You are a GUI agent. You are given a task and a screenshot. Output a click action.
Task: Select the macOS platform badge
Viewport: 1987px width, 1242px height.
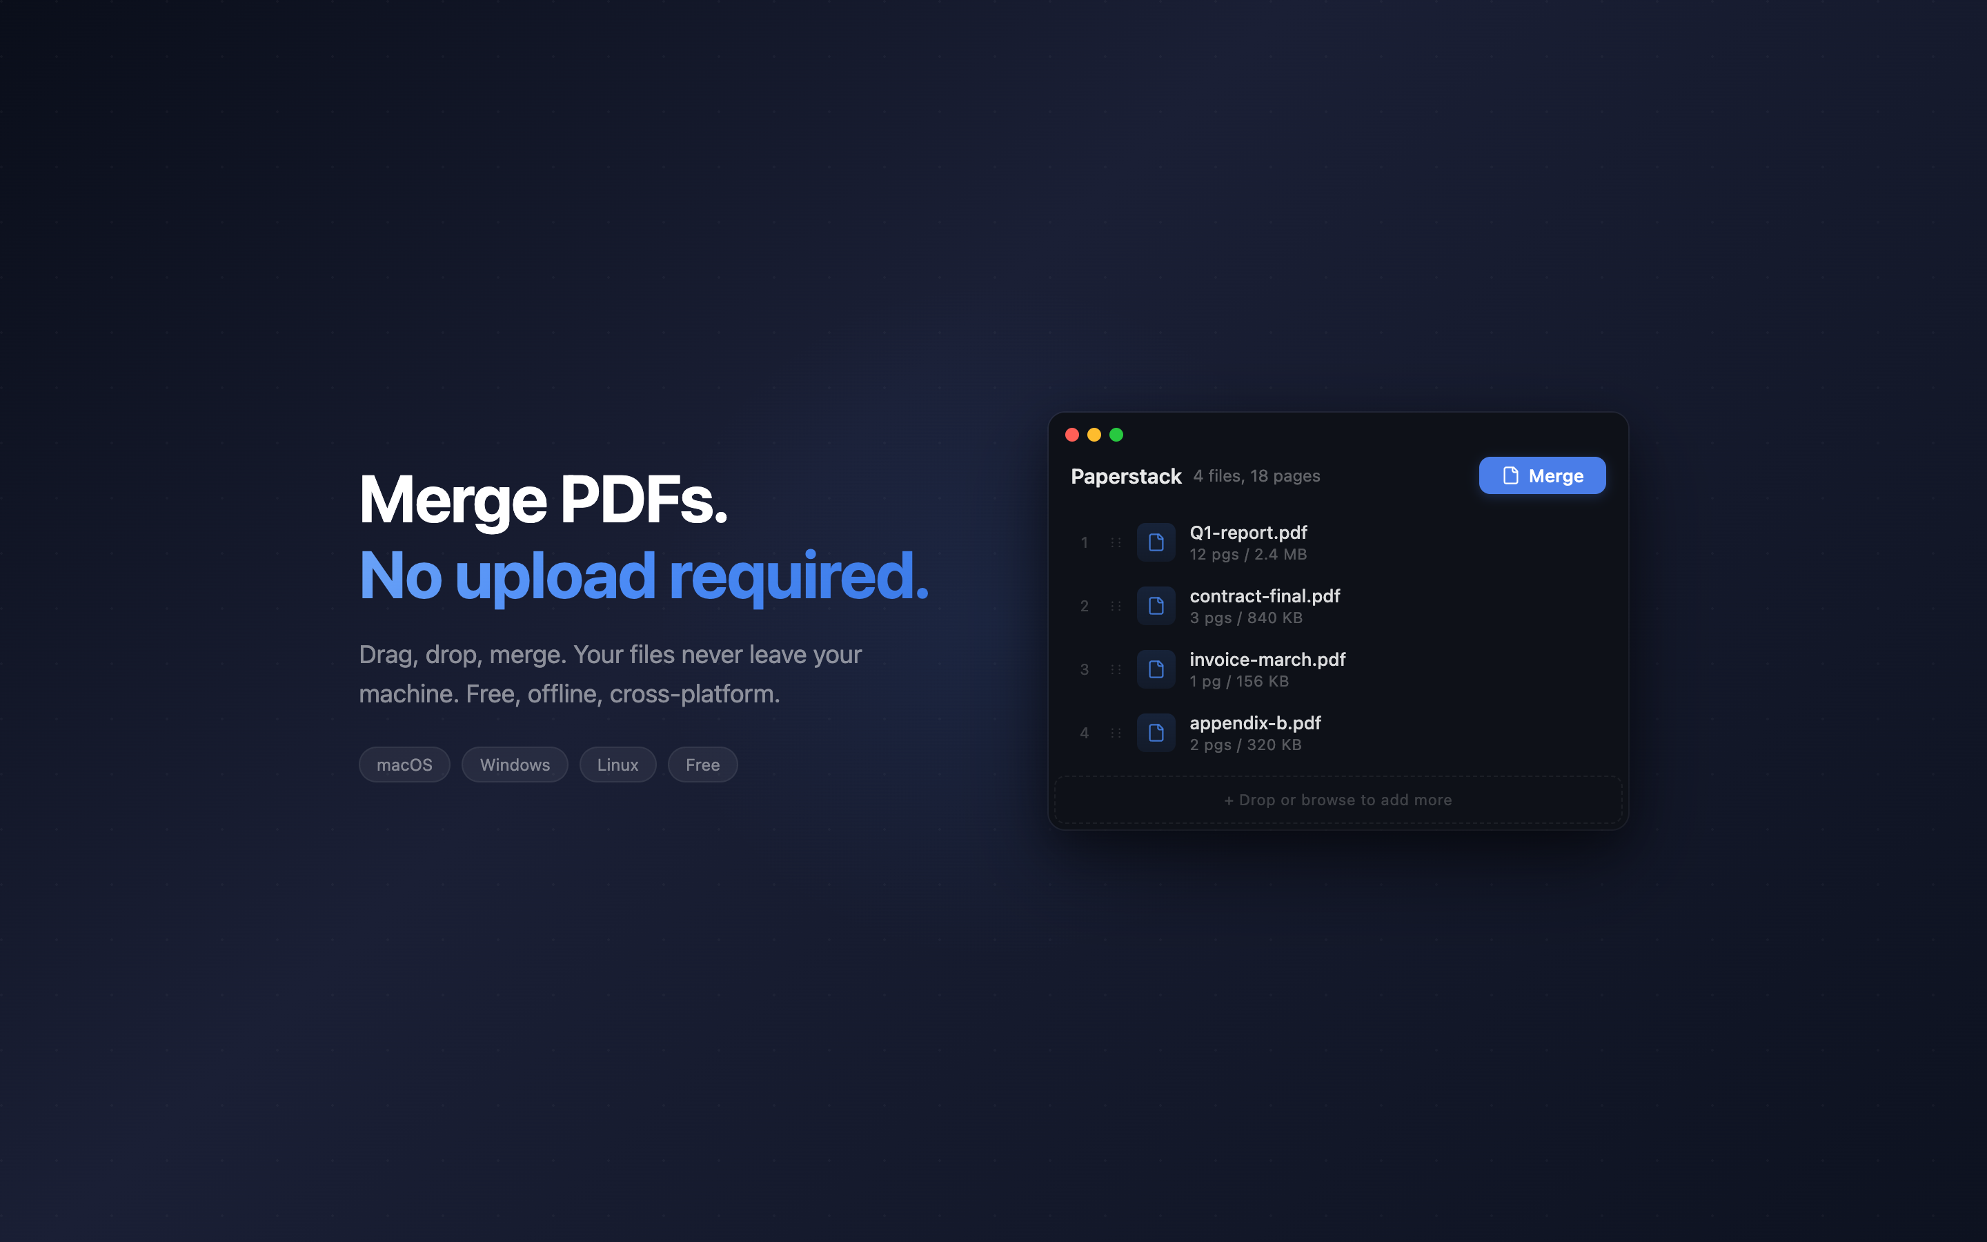tap(404, 764)
